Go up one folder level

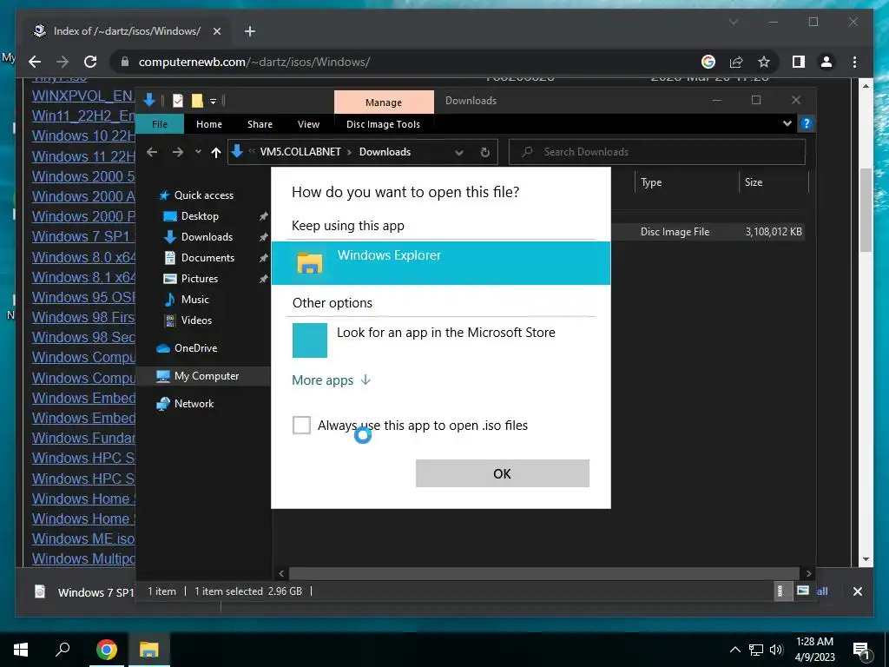click(215, 152)
